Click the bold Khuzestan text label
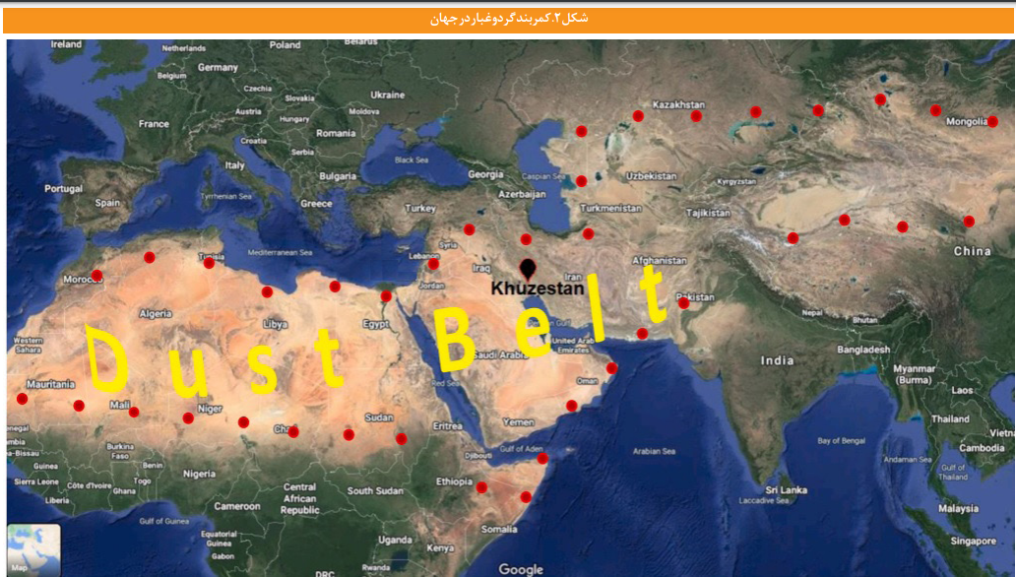1016x577 pixels. 538,289
